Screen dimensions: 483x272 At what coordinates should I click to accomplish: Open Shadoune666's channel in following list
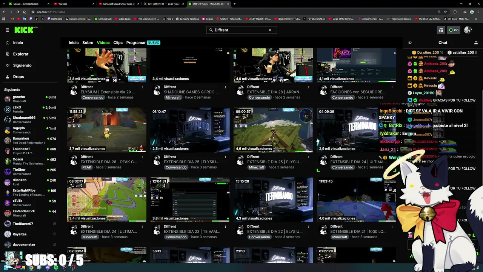pyautogui.click(x=30, y=120)
